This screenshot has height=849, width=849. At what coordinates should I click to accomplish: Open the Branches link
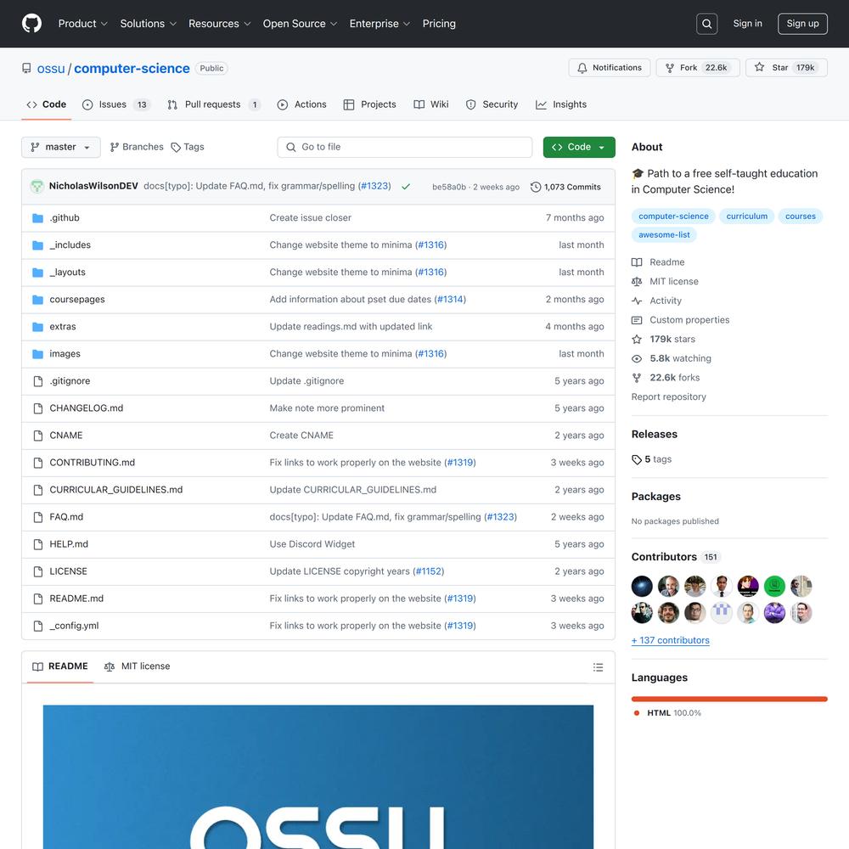pyautogui.click(x=137, y=147)
